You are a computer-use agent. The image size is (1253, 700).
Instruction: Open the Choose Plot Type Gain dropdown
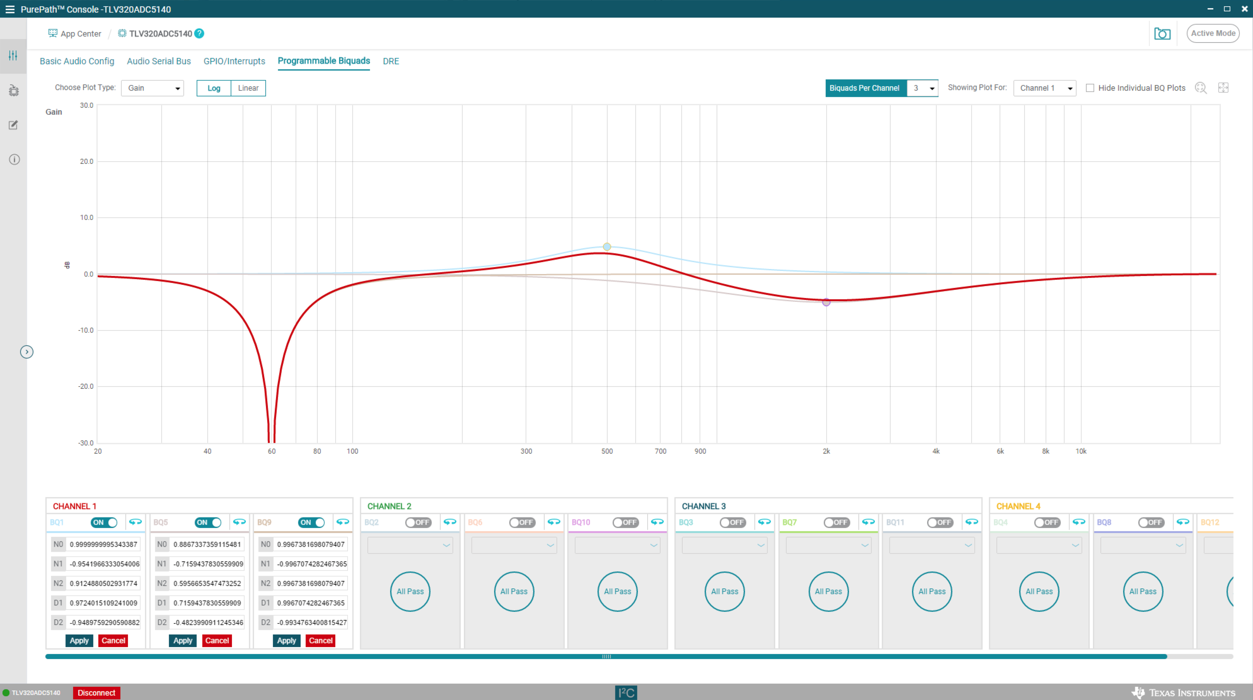coord(152,88)
